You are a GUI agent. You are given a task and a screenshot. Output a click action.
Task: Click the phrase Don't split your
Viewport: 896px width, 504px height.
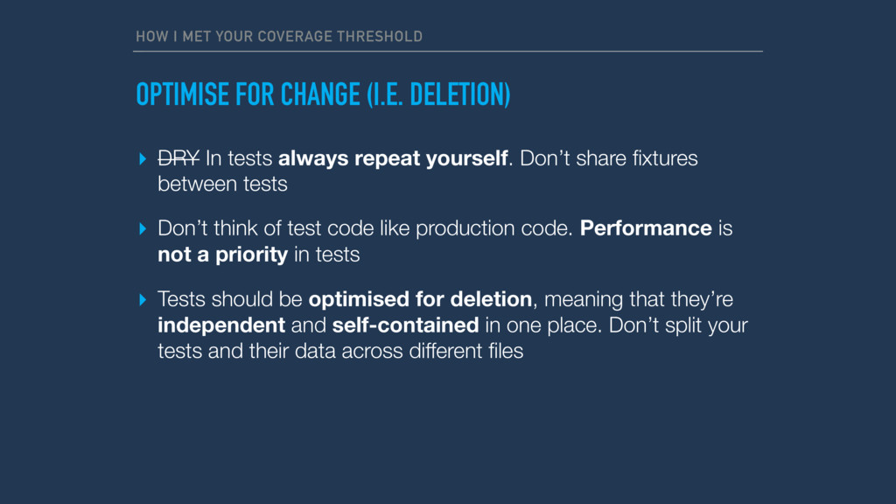[x=678, y=325]
